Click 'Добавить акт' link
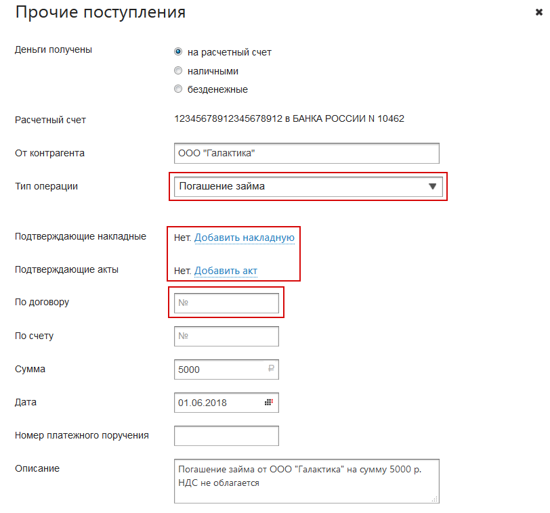Viewport: 550px width, 513px height. point(226,271)
